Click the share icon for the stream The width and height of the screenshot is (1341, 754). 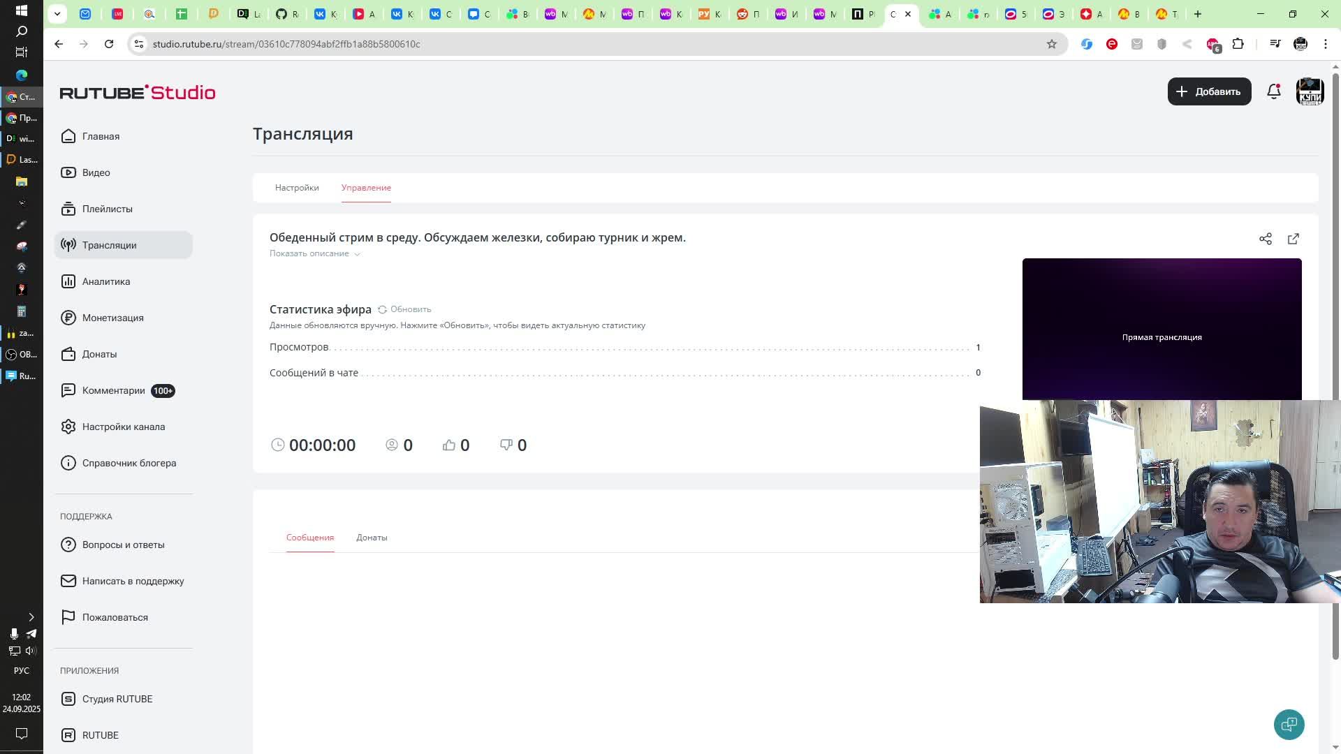pos(1265,239)
